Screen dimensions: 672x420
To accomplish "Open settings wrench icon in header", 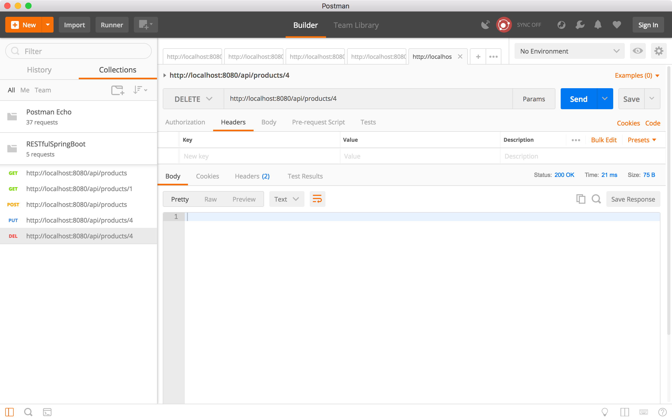I will point(580,25).
